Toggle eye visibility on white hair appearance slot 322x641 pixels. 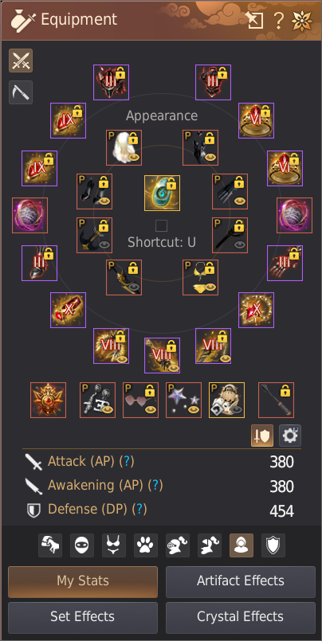[132, 157]
